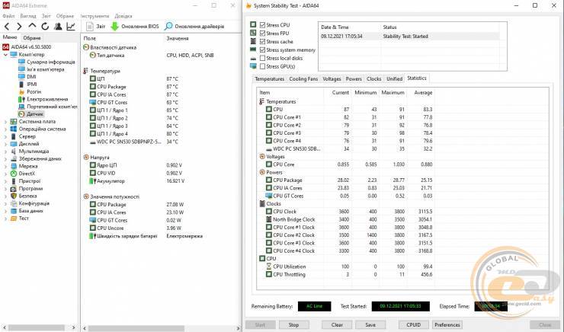The height and width of the screenshot is (332, 564).
Task: Toggle the Stress cache checkbox
Action: click(263, 41)
